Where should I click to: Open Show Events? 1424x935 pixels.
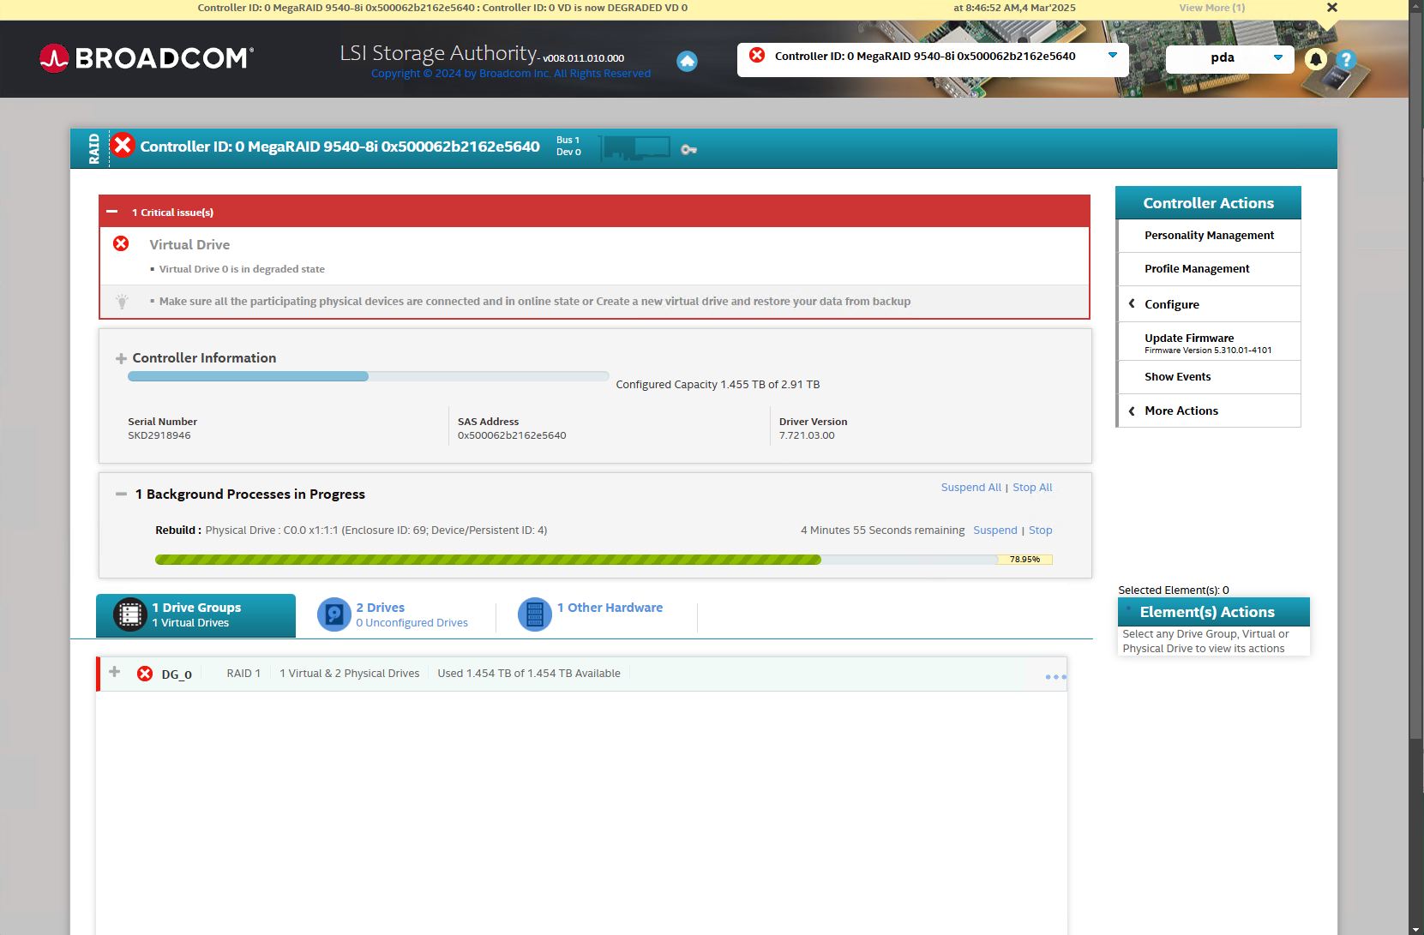(x=1209, y=377)
